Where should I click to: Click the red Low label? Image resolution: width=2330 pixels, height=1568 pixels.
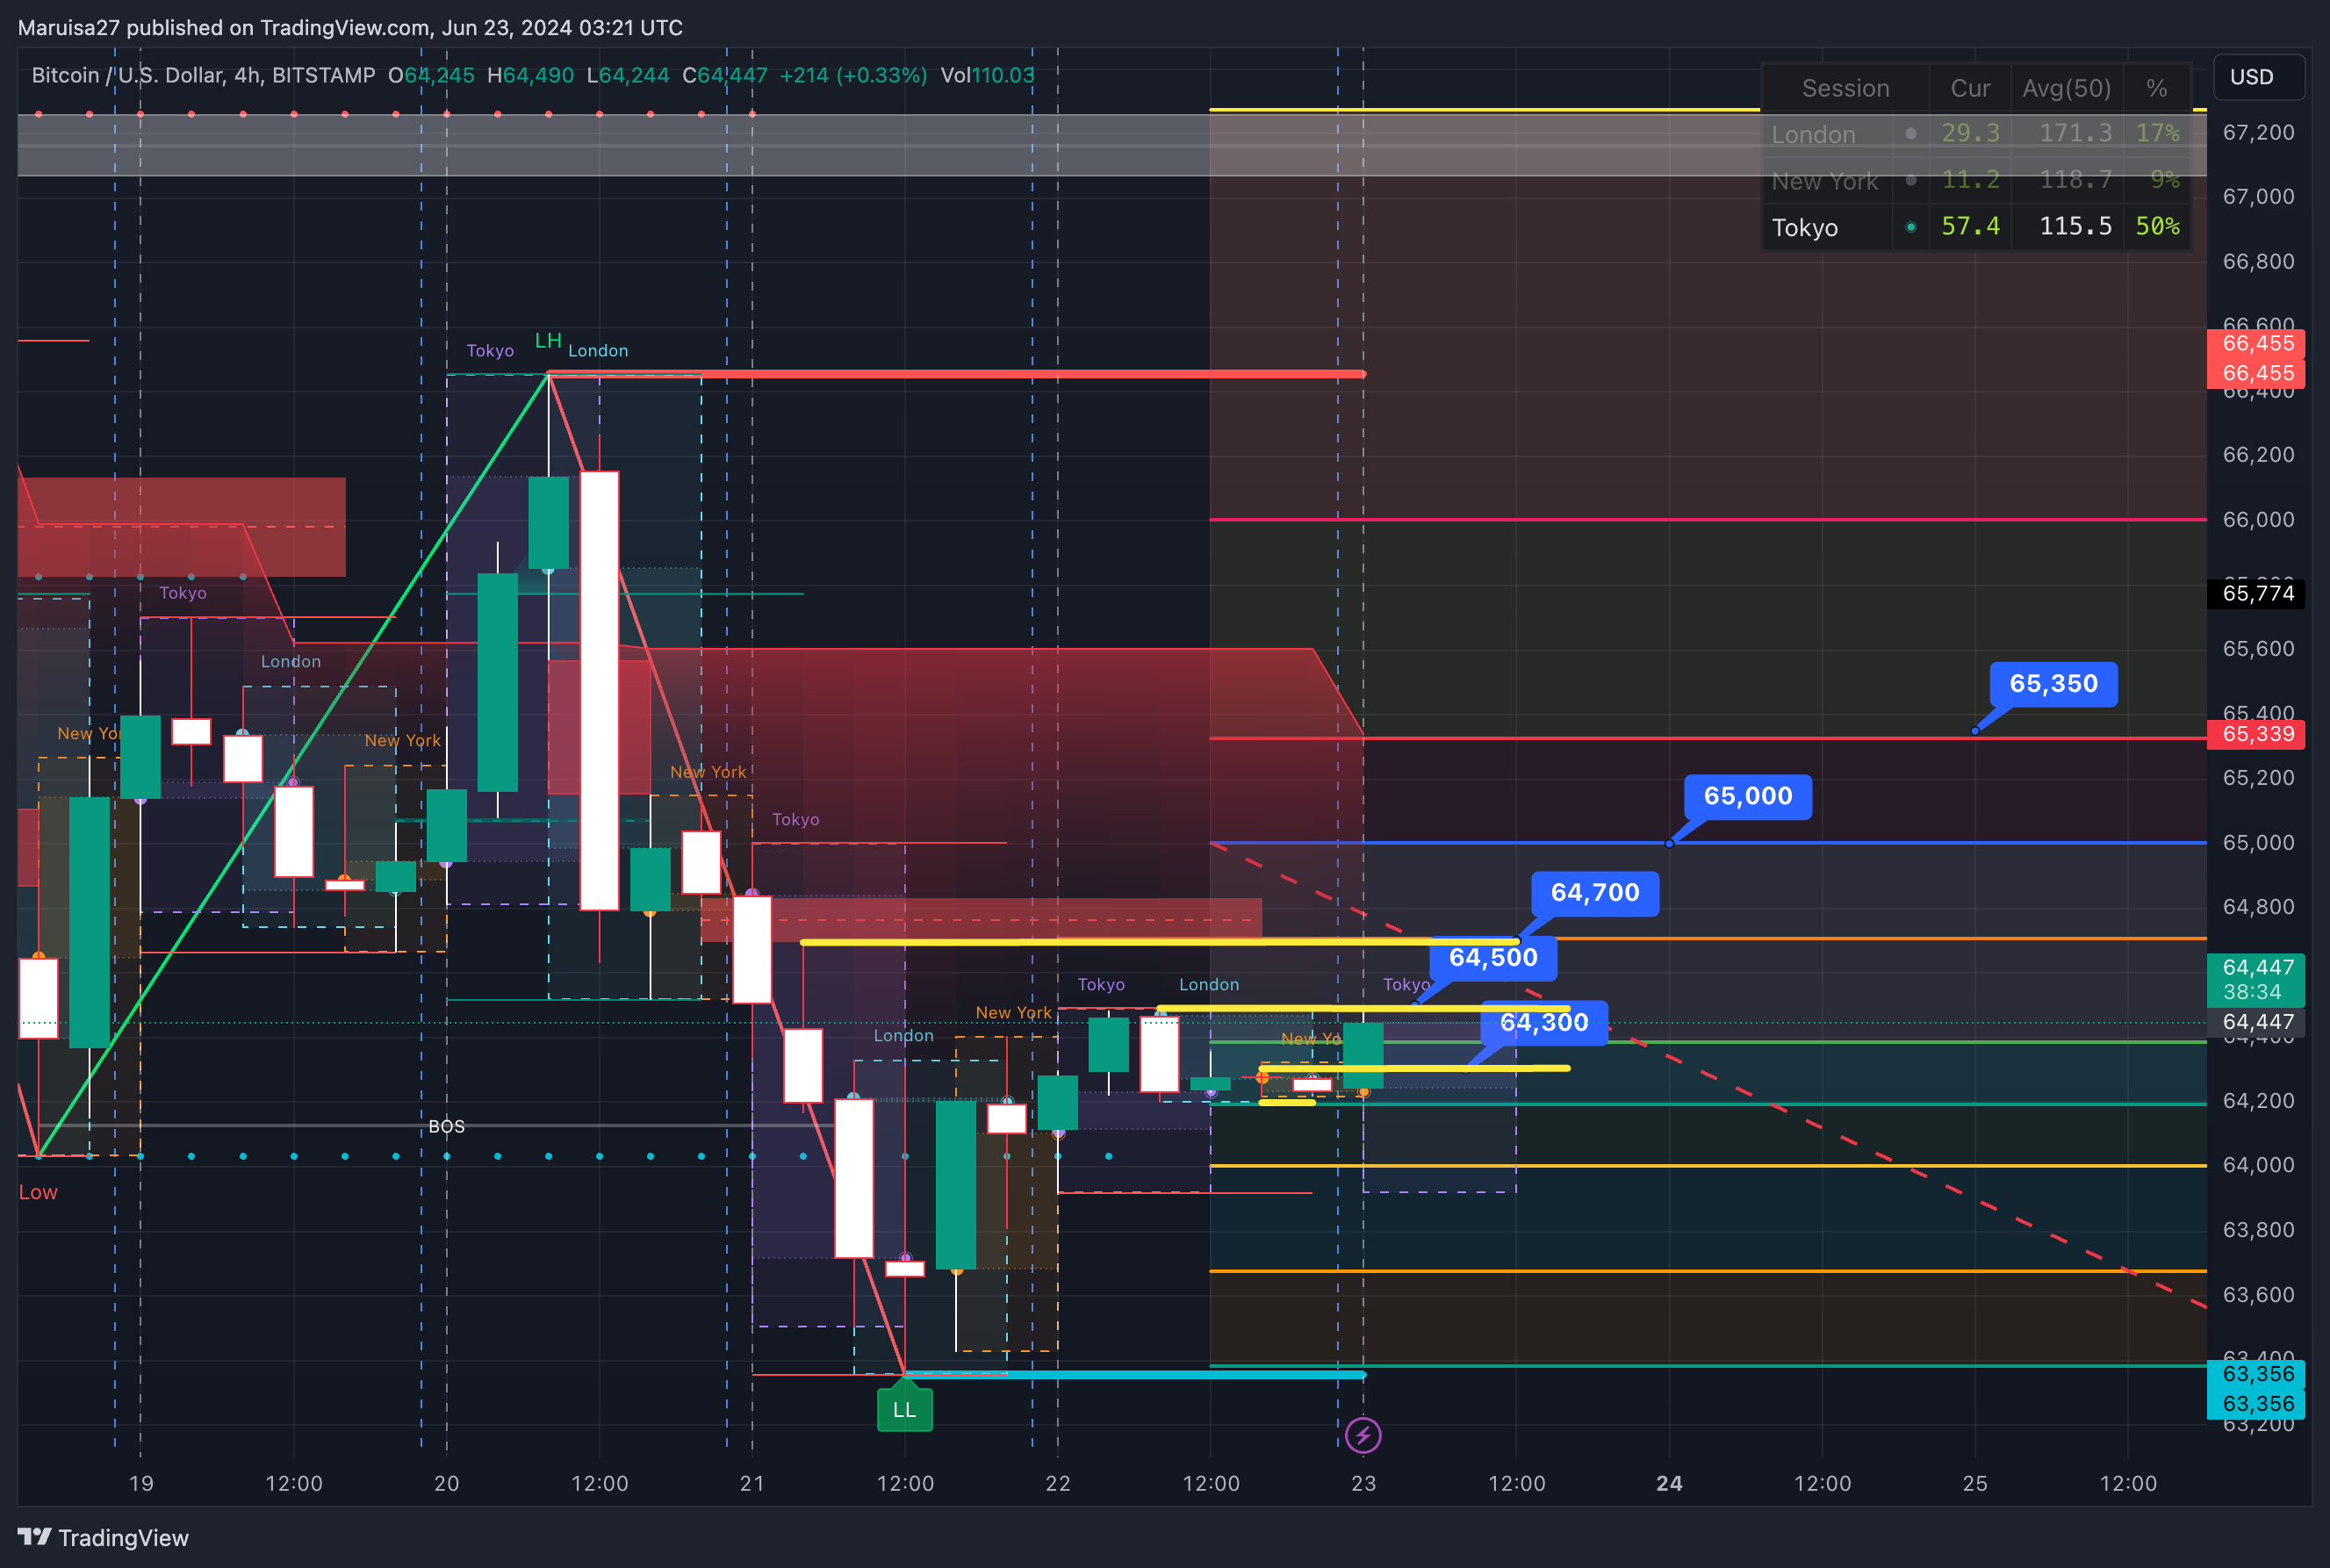tap(38, 1192)
